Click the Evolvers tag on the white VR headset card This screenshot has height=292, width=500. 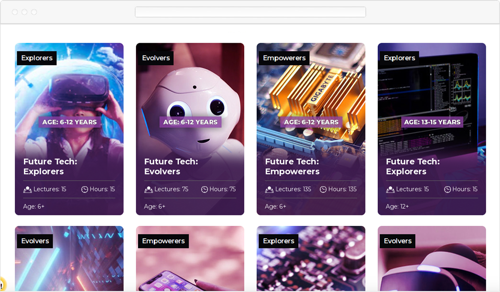tap(398, 241)
